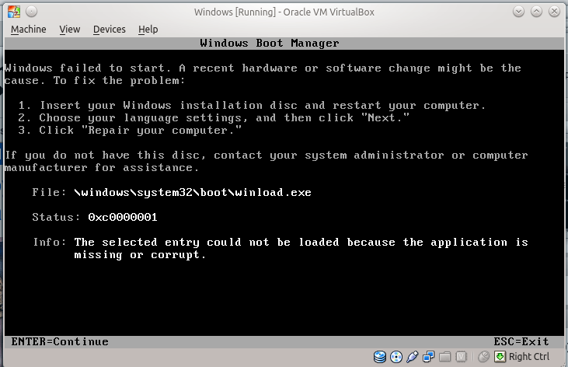Click the round button beside the title-bar app icon
Viewport: 568px width, 367px height.
[x=32, y=12]
